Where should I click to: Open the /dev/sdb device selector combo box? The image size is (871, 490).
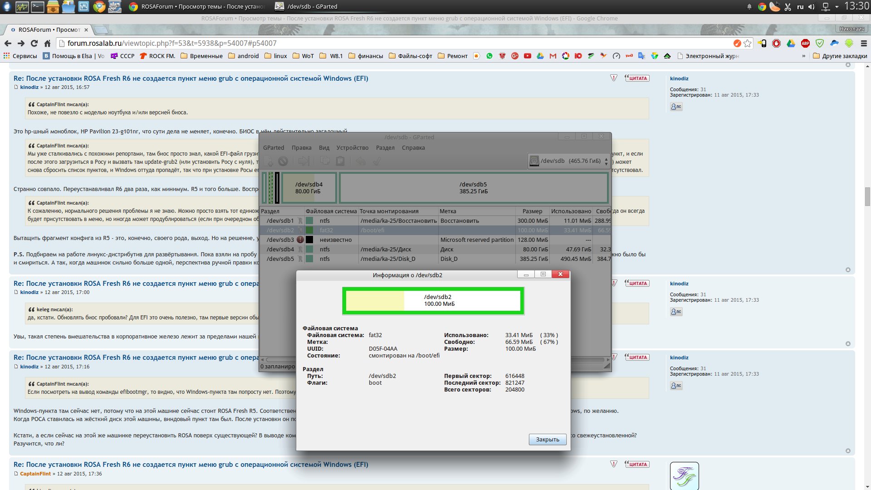[570, 161]
